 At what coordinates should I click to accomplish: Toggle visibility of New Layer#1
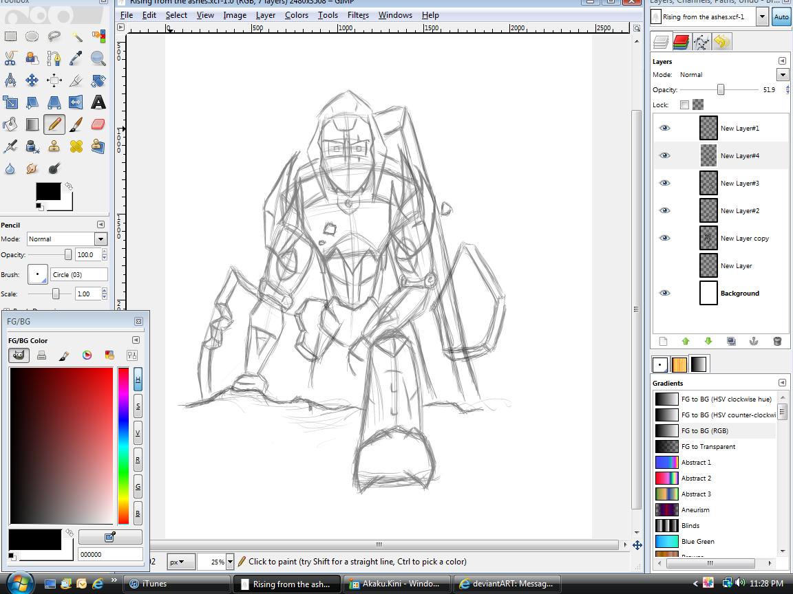[664, 128]
